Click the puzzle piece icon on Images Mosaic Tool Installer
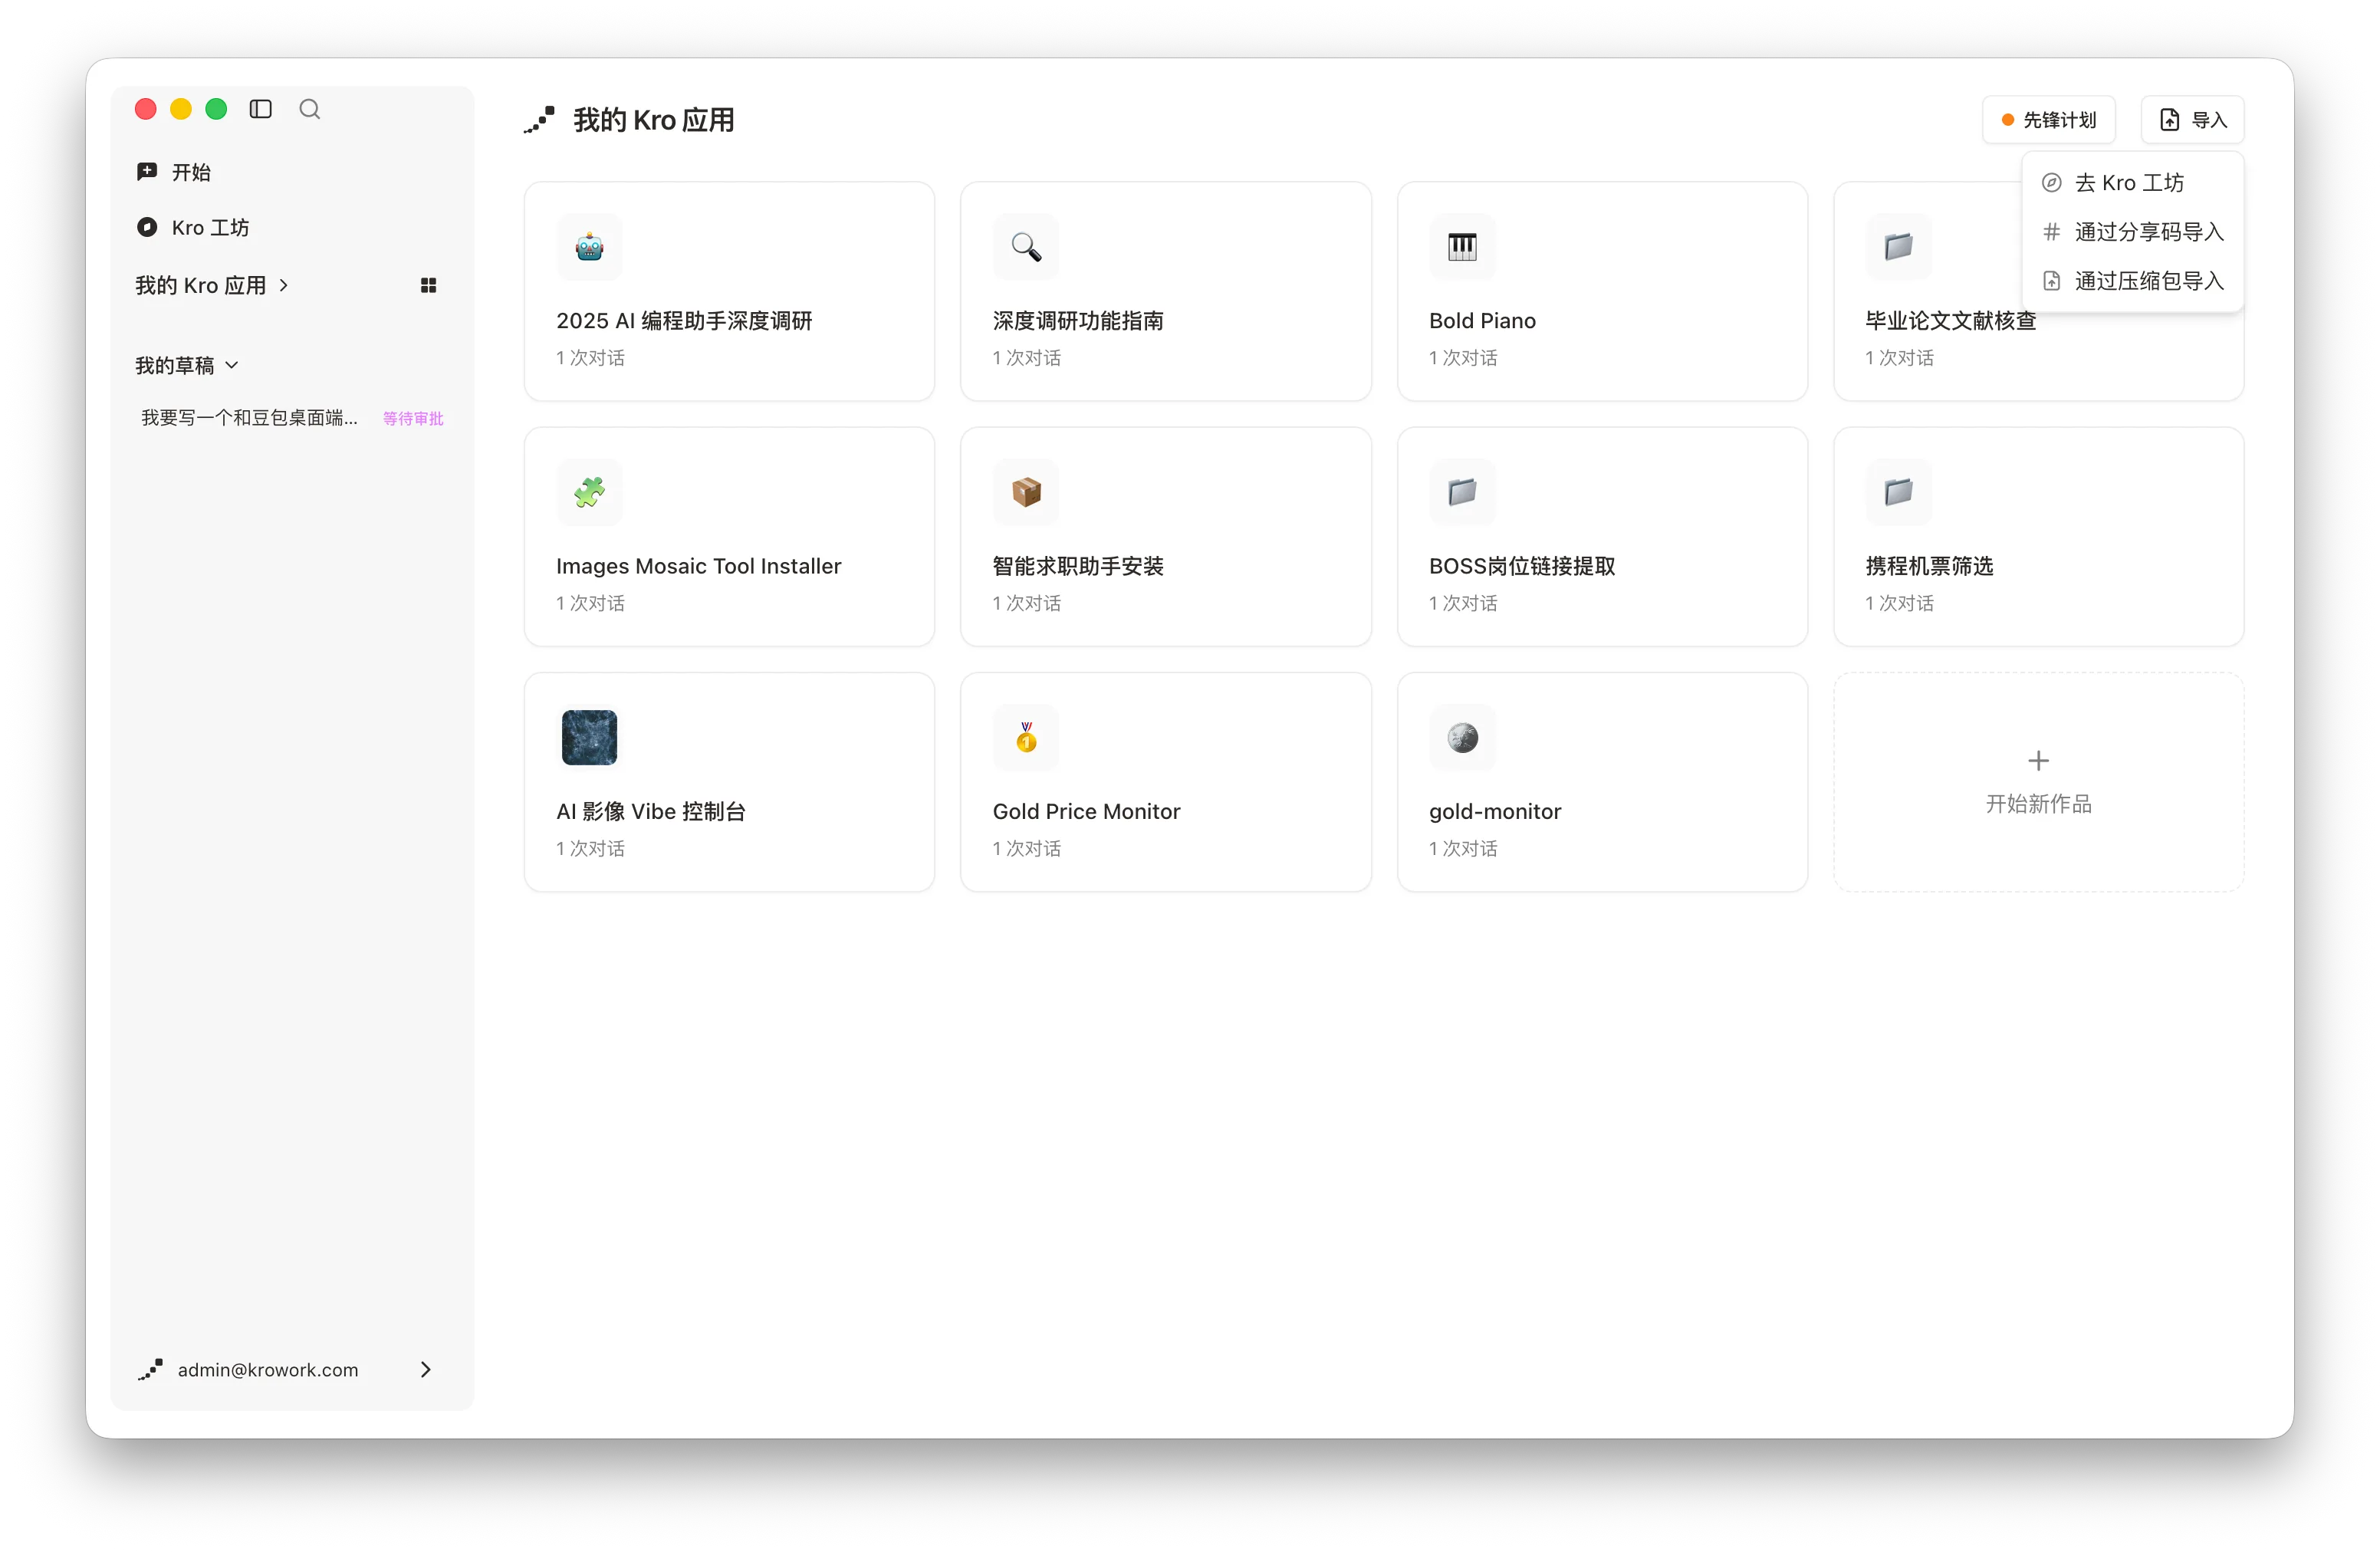2380x1552 pixels. (589, 491)
